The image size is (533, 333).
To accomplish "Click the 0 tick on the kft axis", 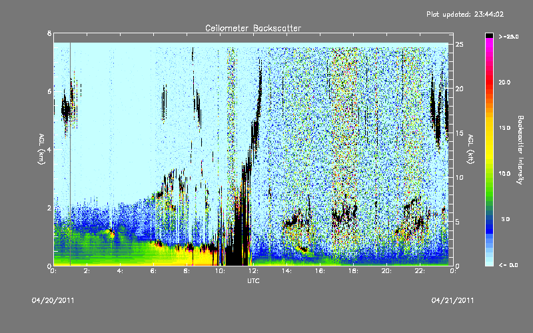I will pyautogui.click(x=458, y=266).
